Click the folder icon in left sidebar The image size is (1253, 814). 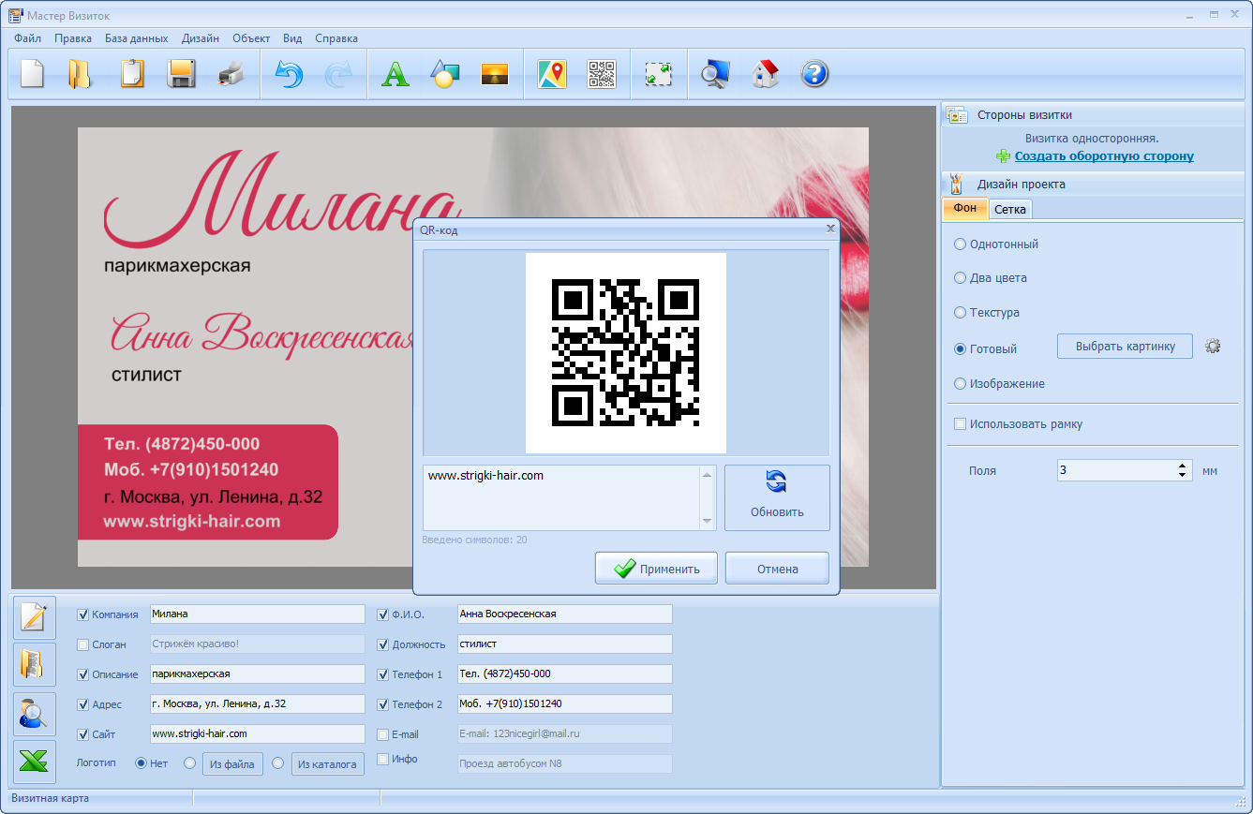(34, 665)
